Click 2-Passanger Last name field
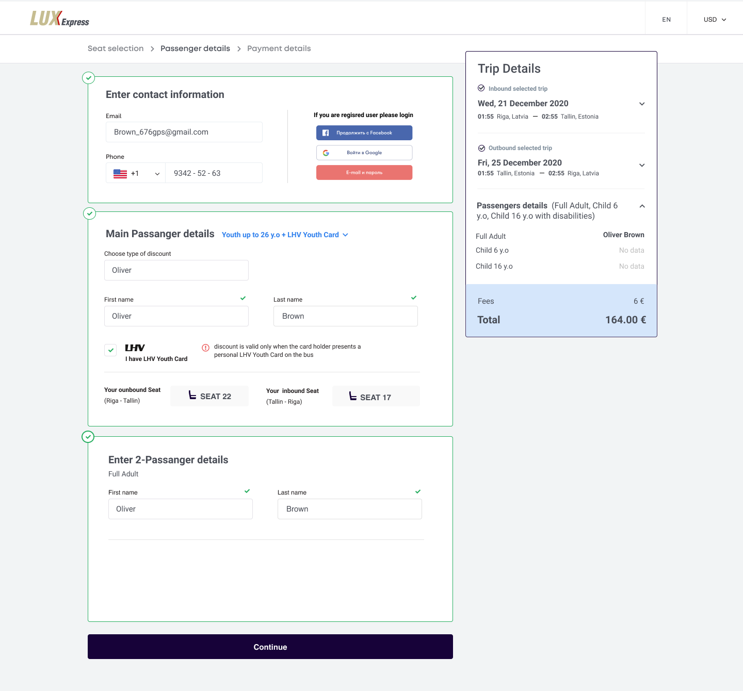 [x=350, y=509]
